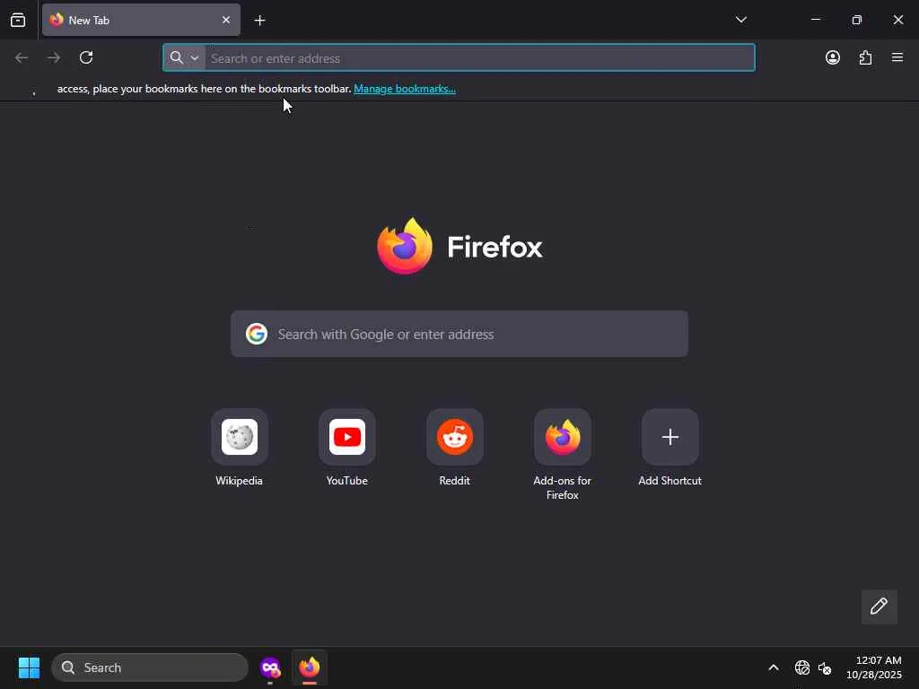This screenshot has width=919, height=689.
Task: Open a new tab with plus button
Action: coord(259,21)
